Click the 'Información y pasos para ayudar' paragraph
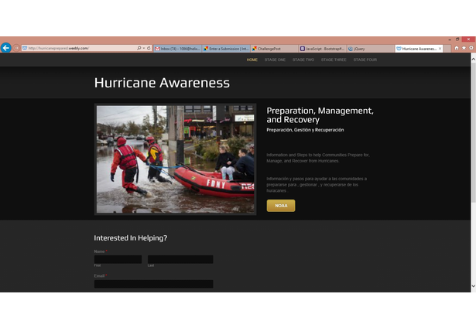476x328 pixels. click(317, 185)
